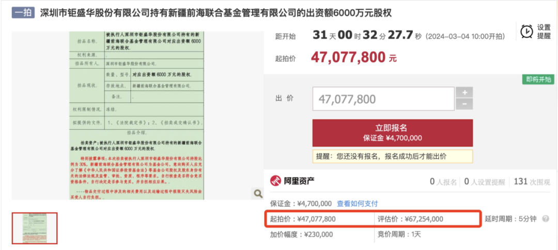This screenshot has width=558, height=250.
Task: Click the 竞价周期 1天 text
Action: pos(399,235)
